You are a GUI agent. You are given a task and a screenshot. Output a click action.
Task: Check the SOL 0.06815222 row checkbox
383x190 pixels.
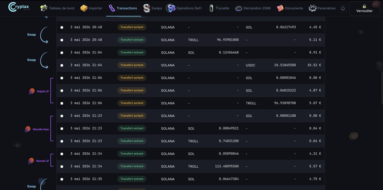click(62, 91)
